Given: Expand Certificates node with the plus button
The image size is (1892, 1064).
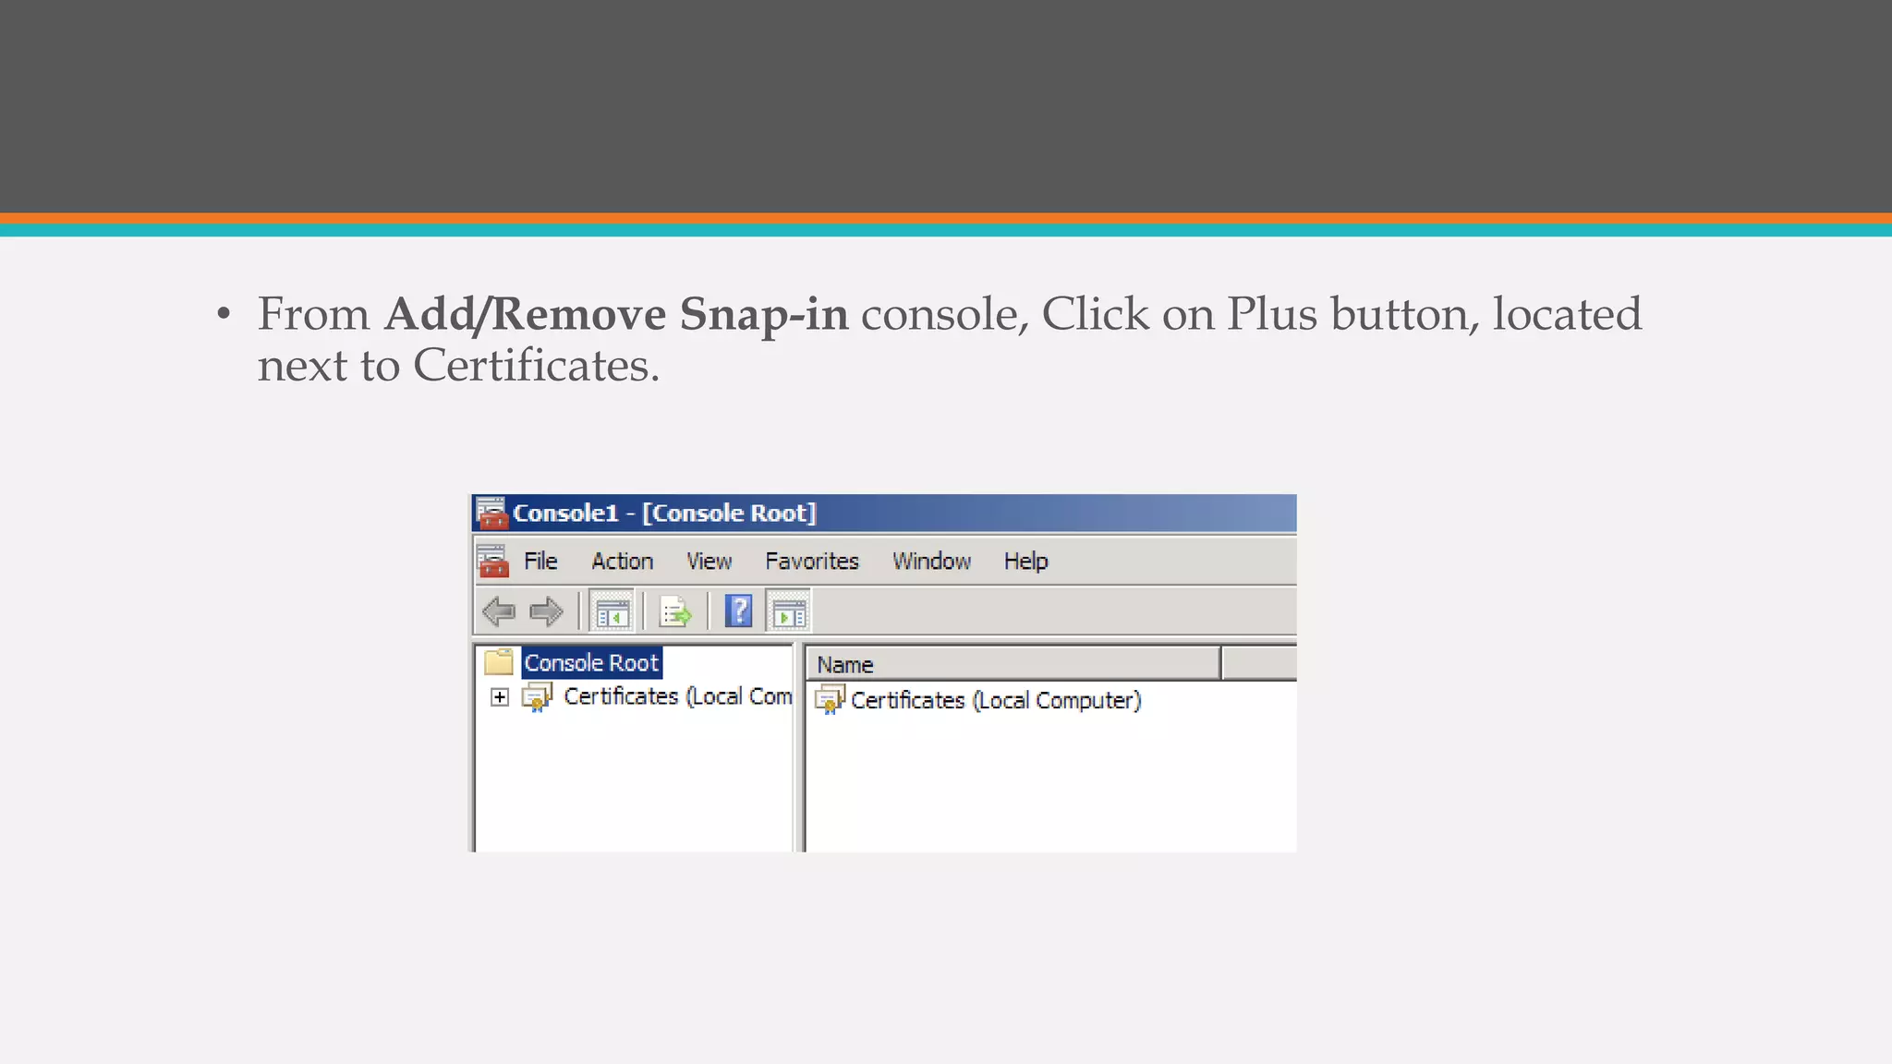Looking at the screenshot, I should (500, 697).
